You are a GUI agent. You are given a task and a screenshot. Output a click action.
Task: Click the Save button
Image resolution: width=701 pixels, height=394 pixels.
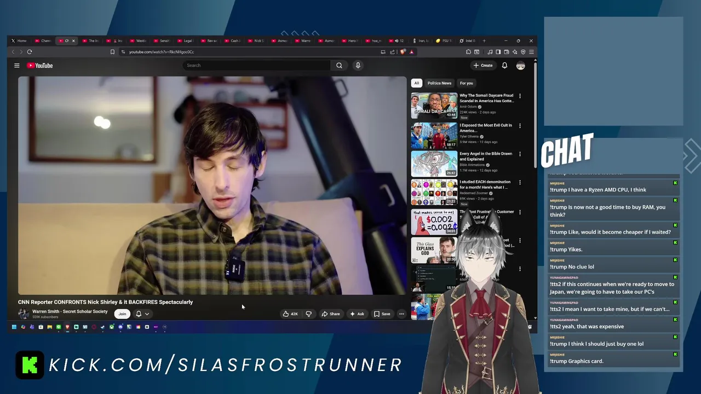coord(382,314)
